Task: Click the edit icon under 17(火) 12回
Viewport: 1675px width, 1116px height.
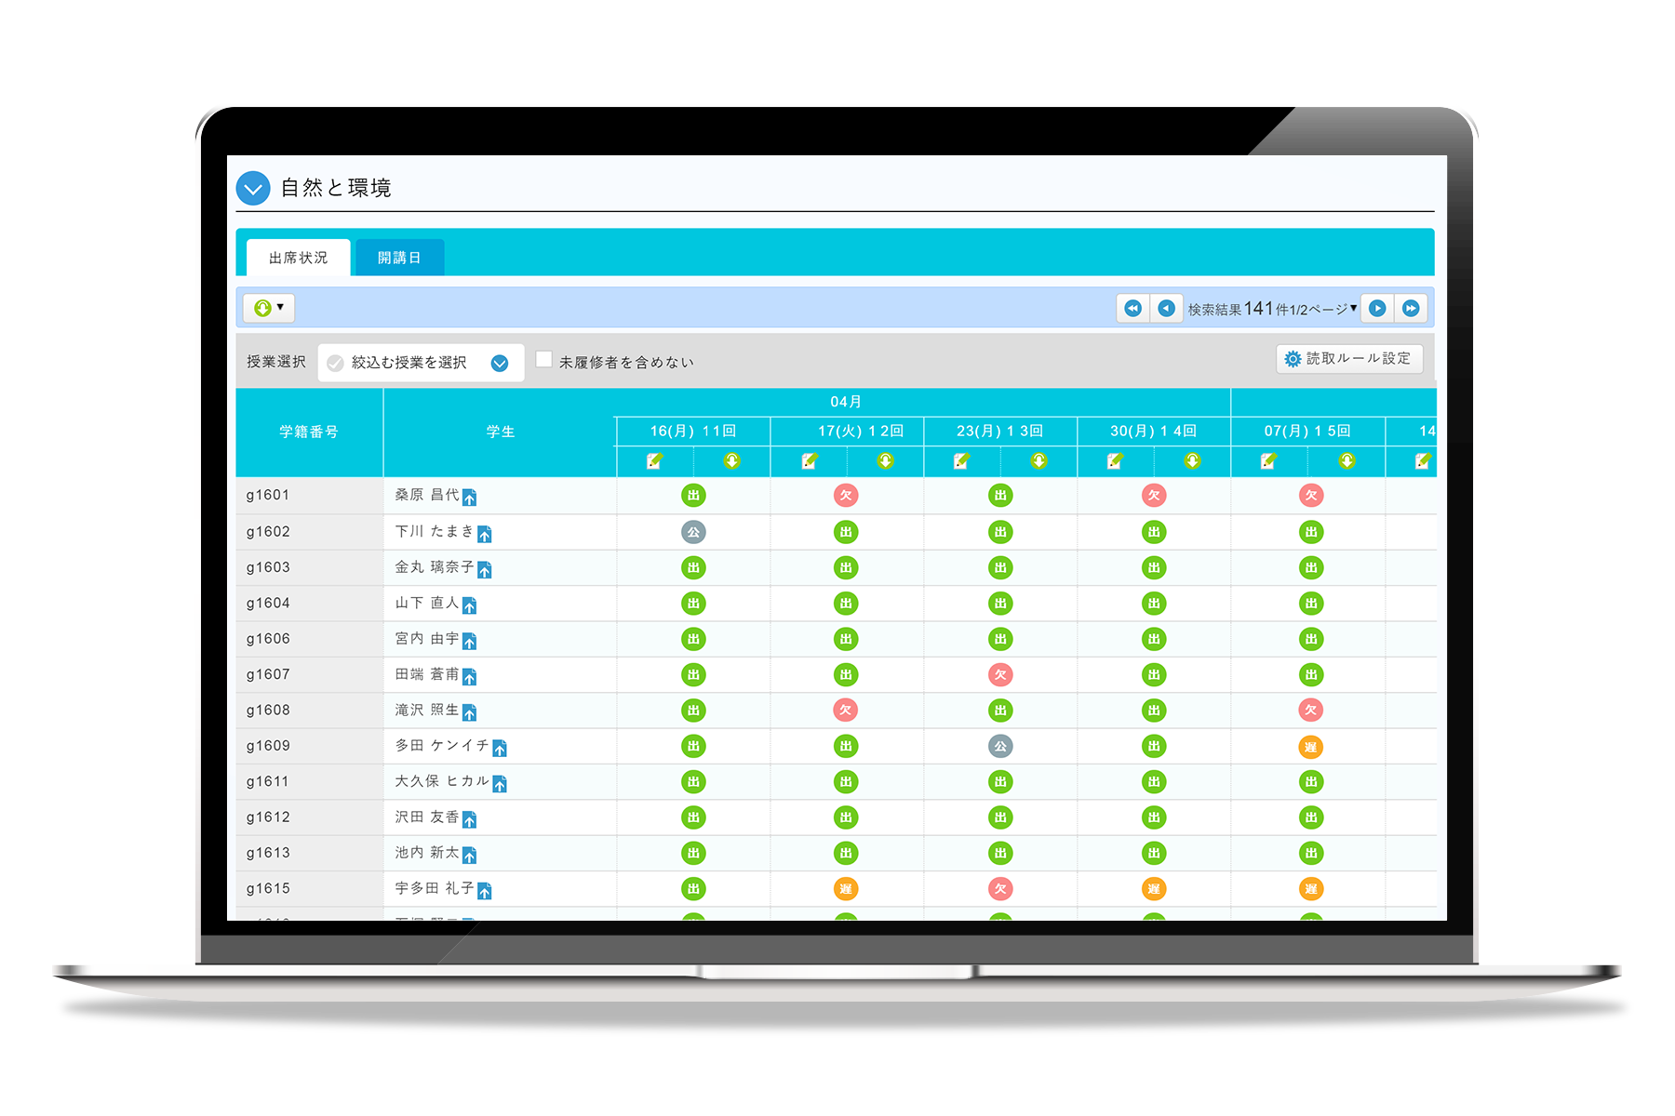Action: (x=809, y=461)
